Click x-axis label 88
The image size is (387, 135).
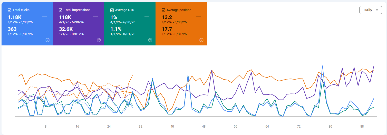pos(362,127)
